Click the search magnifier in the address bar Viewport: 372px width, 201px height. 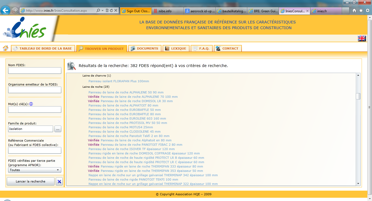click(x=98, y=11)
